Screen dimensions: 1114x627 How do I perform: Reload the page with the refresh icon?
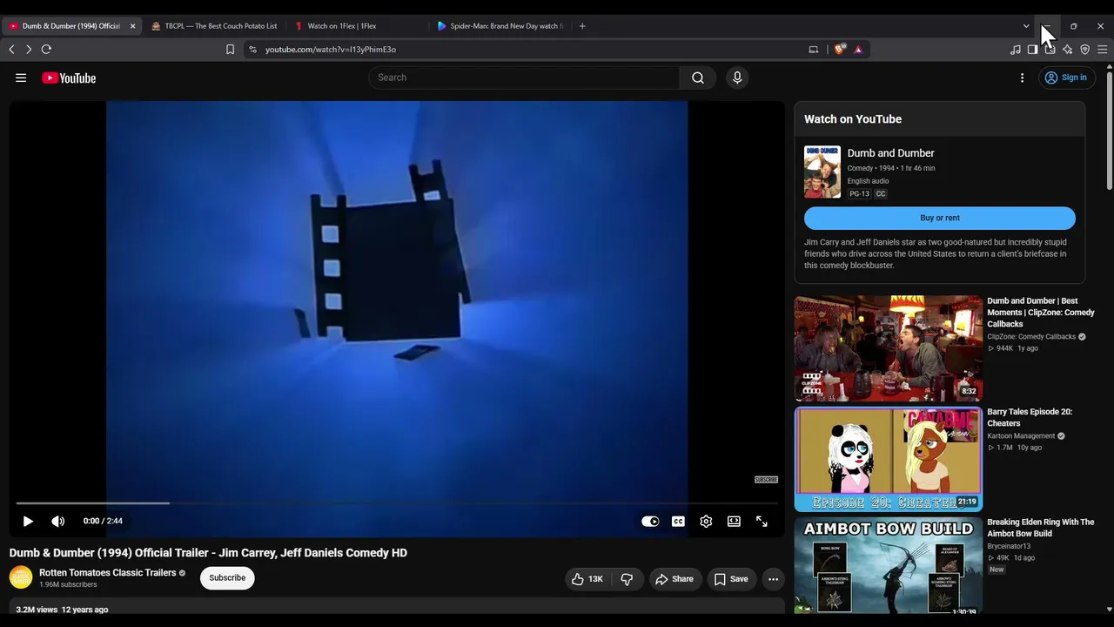[x=46, y=50]
